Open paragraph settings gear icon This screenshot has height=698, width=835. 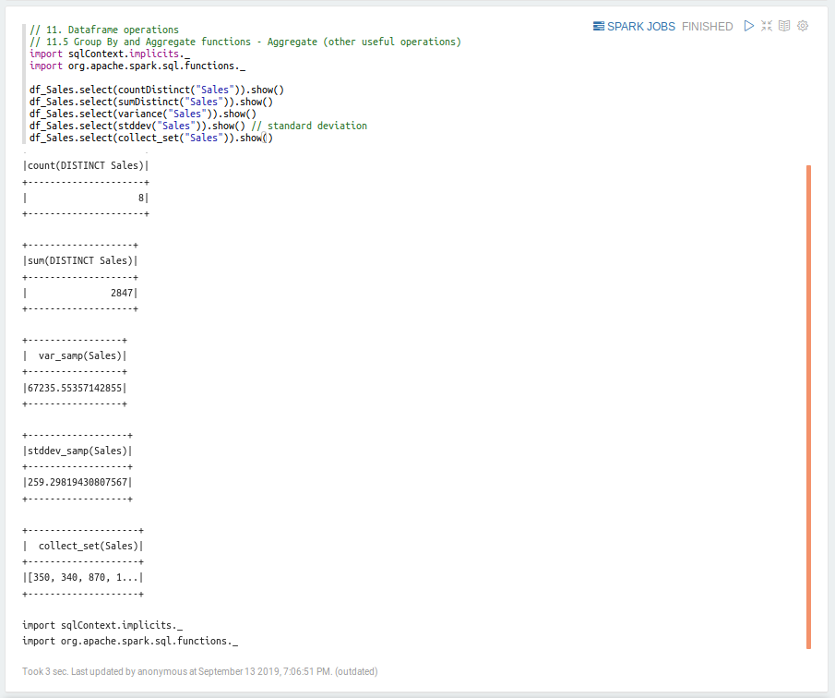[803, 26]
